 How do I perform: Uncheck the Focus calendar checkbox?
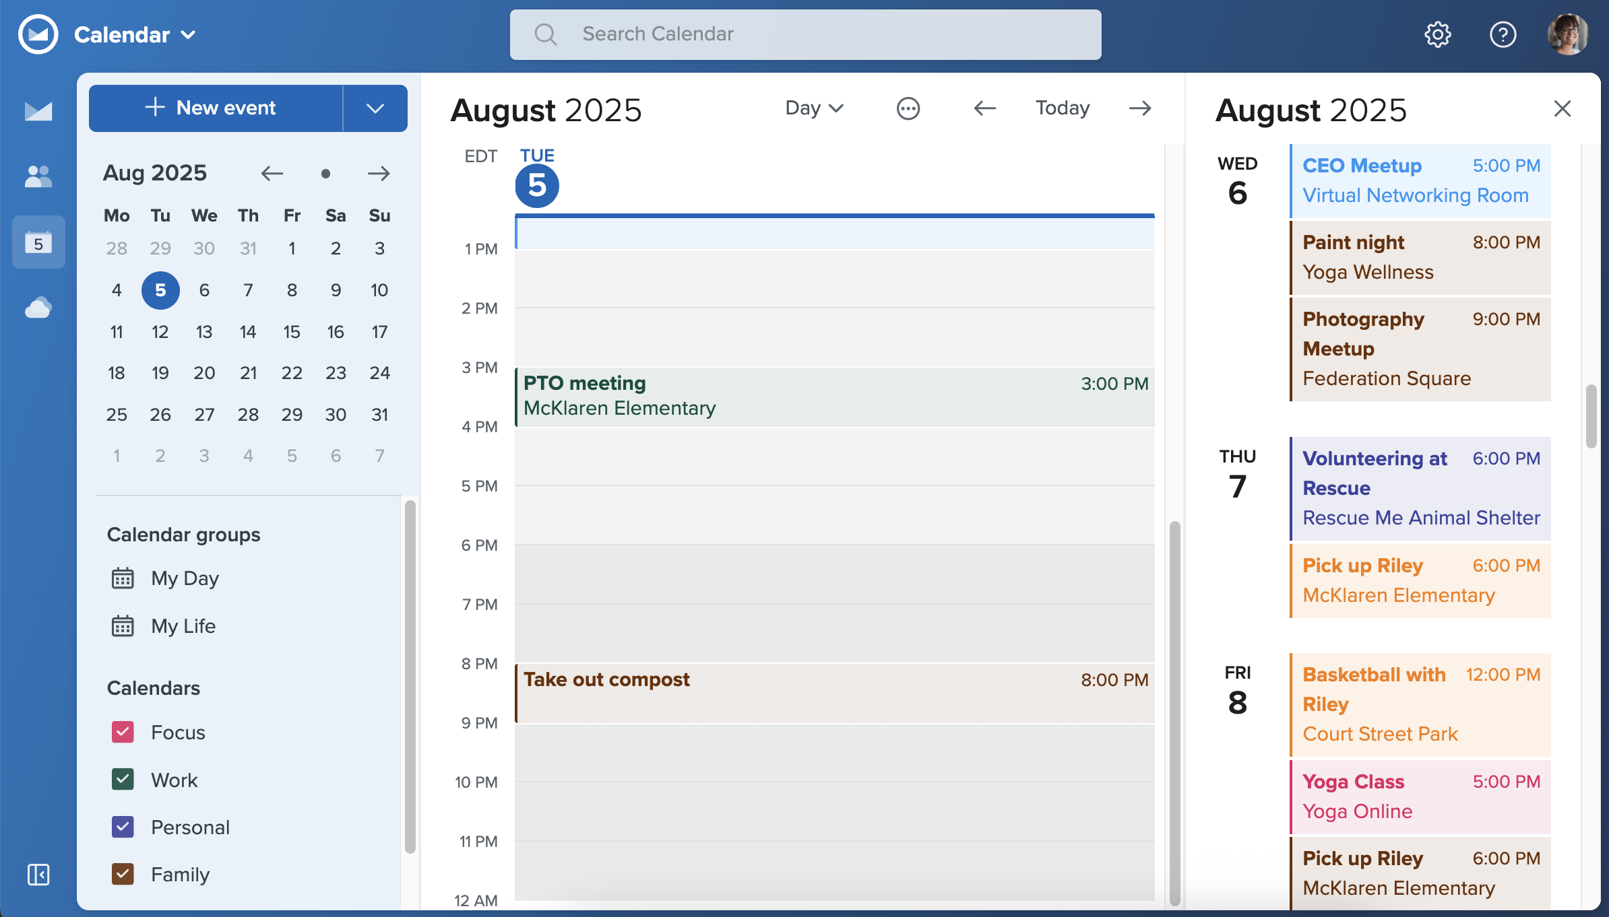pyautogui.click(x=123, y=732)
